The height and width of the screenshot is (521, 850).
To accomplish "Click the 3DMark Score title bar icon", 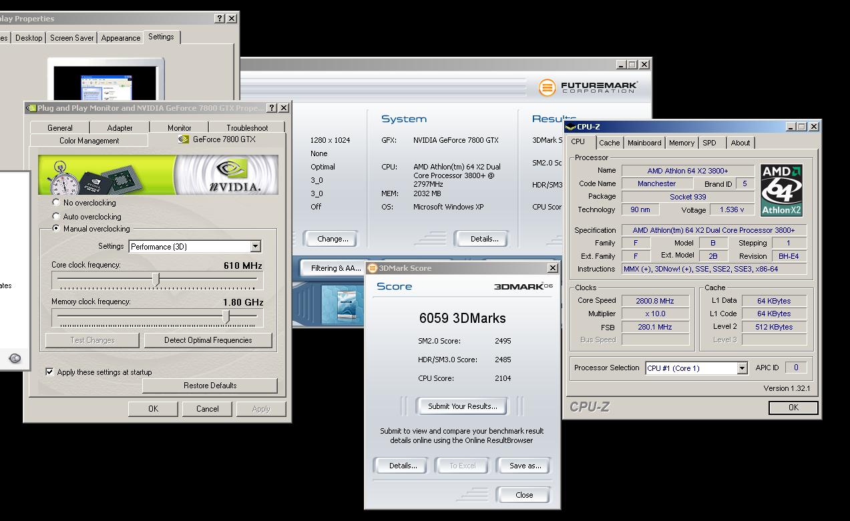I will [373, 268].
